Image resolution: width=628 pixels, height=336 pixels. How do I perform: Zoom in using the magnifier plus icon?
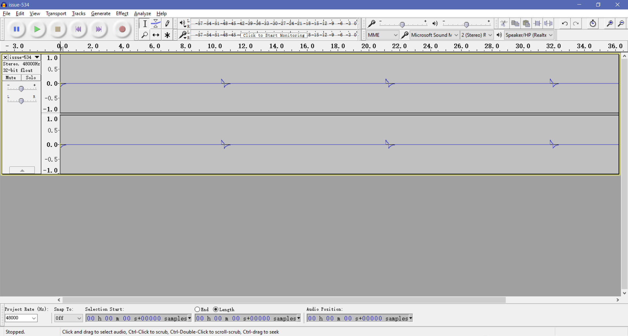click(610, 23)
